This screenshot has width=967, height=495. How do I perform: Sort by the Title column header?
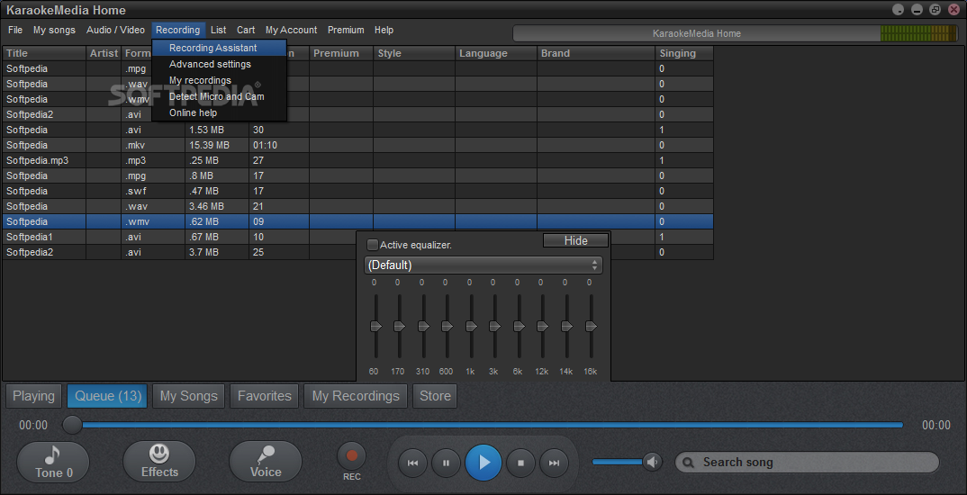(x=44, y=53)
